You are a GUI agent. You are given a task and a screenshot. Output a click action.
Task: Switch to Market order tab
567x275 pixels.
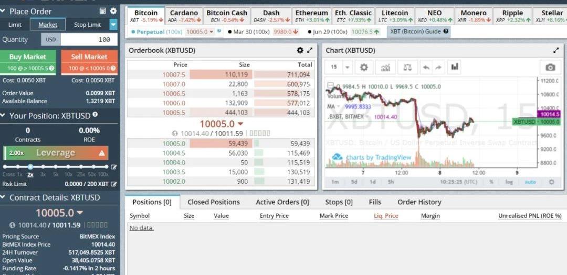pyautogui.click(x=48, y=25)
